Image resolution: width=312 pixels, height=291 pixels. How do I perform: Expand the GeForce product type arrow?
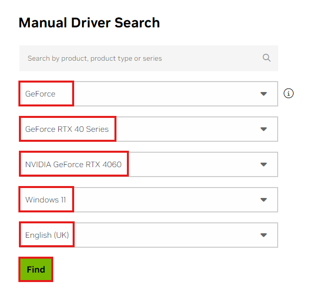[x=263, y=94]
